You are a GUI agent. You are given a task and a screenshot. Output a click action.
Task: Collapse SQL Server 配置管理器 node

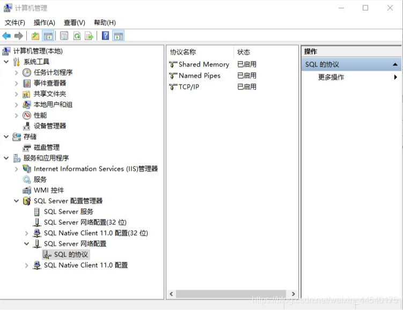tap(17, 201)
